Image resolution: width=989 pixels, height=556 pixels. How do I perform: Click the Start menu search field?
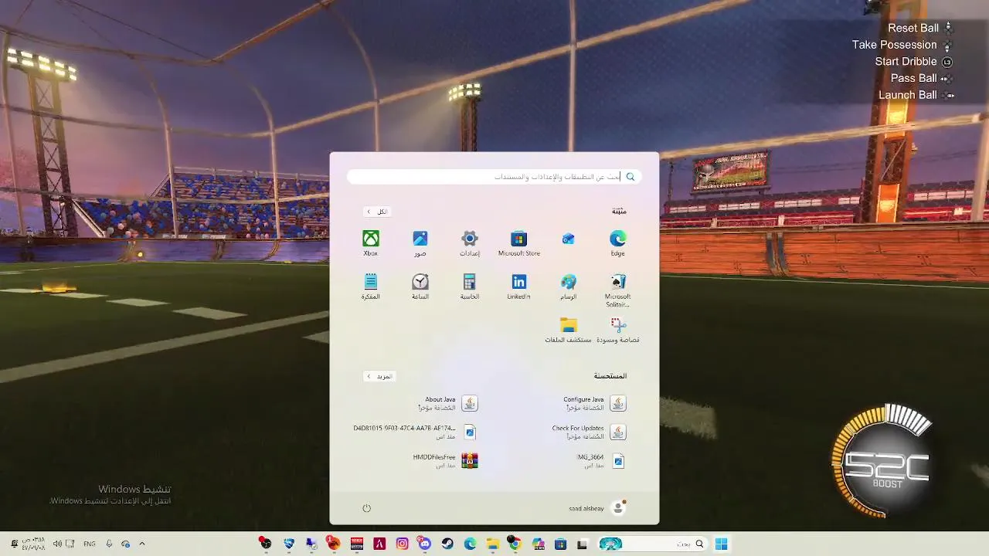[494, 177]
